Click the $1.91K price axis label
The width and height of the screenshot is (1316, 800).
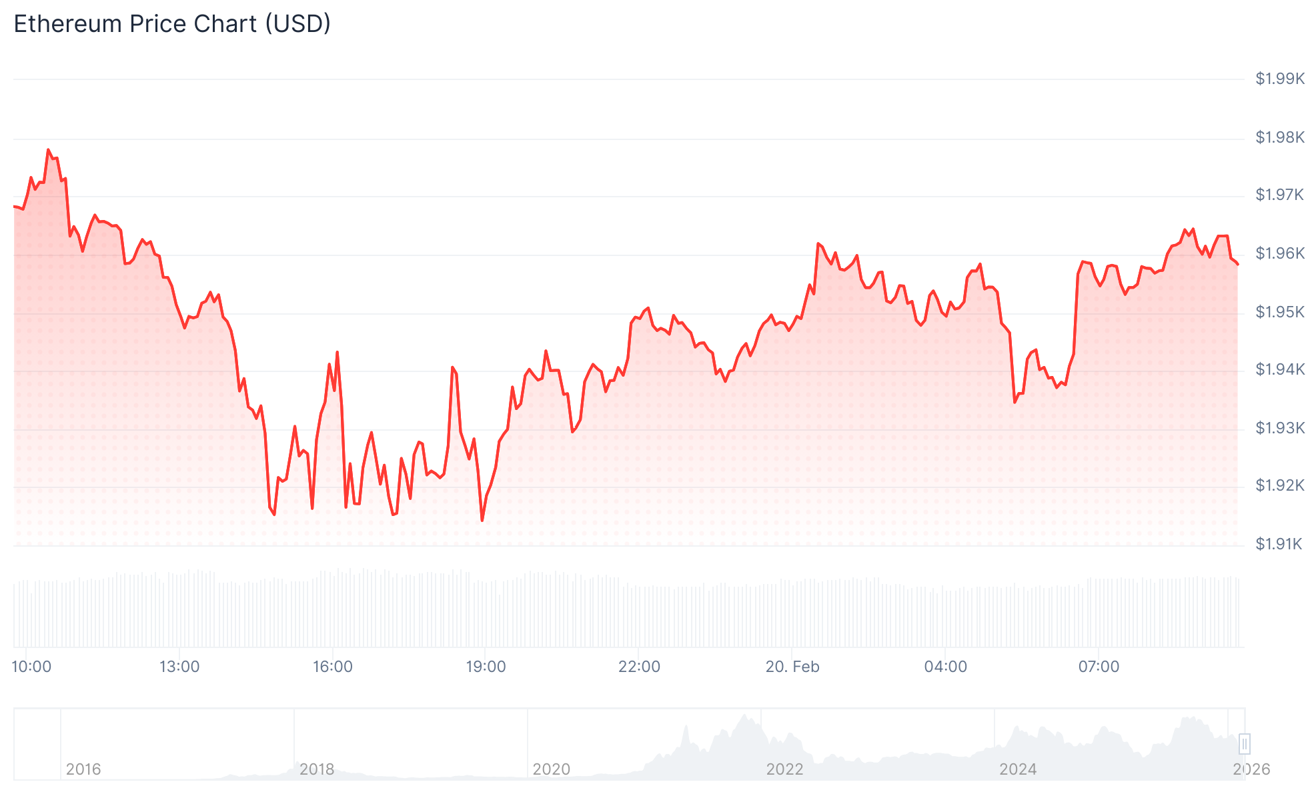(x=1279, y=544)
